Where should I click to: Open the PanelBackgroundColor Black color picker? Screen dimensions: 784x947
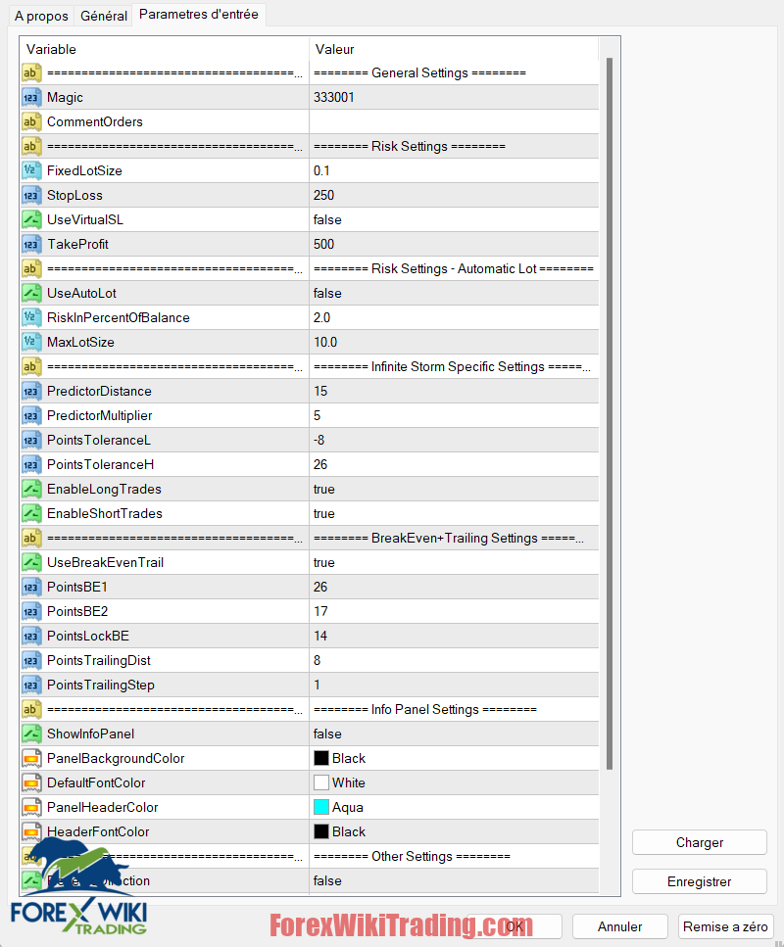tap(454, 759)
